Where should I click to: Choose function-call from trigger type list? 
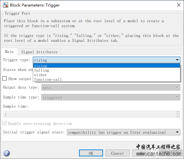107,79
